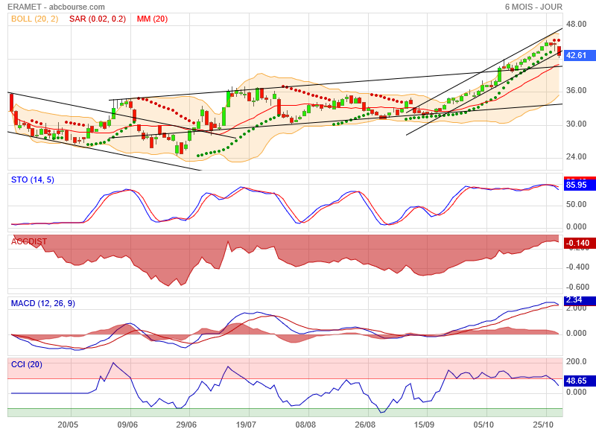Click the ERAMET - abcbourse.com title
This screenshot has height=432, width=596.
[x=56, y=7]
